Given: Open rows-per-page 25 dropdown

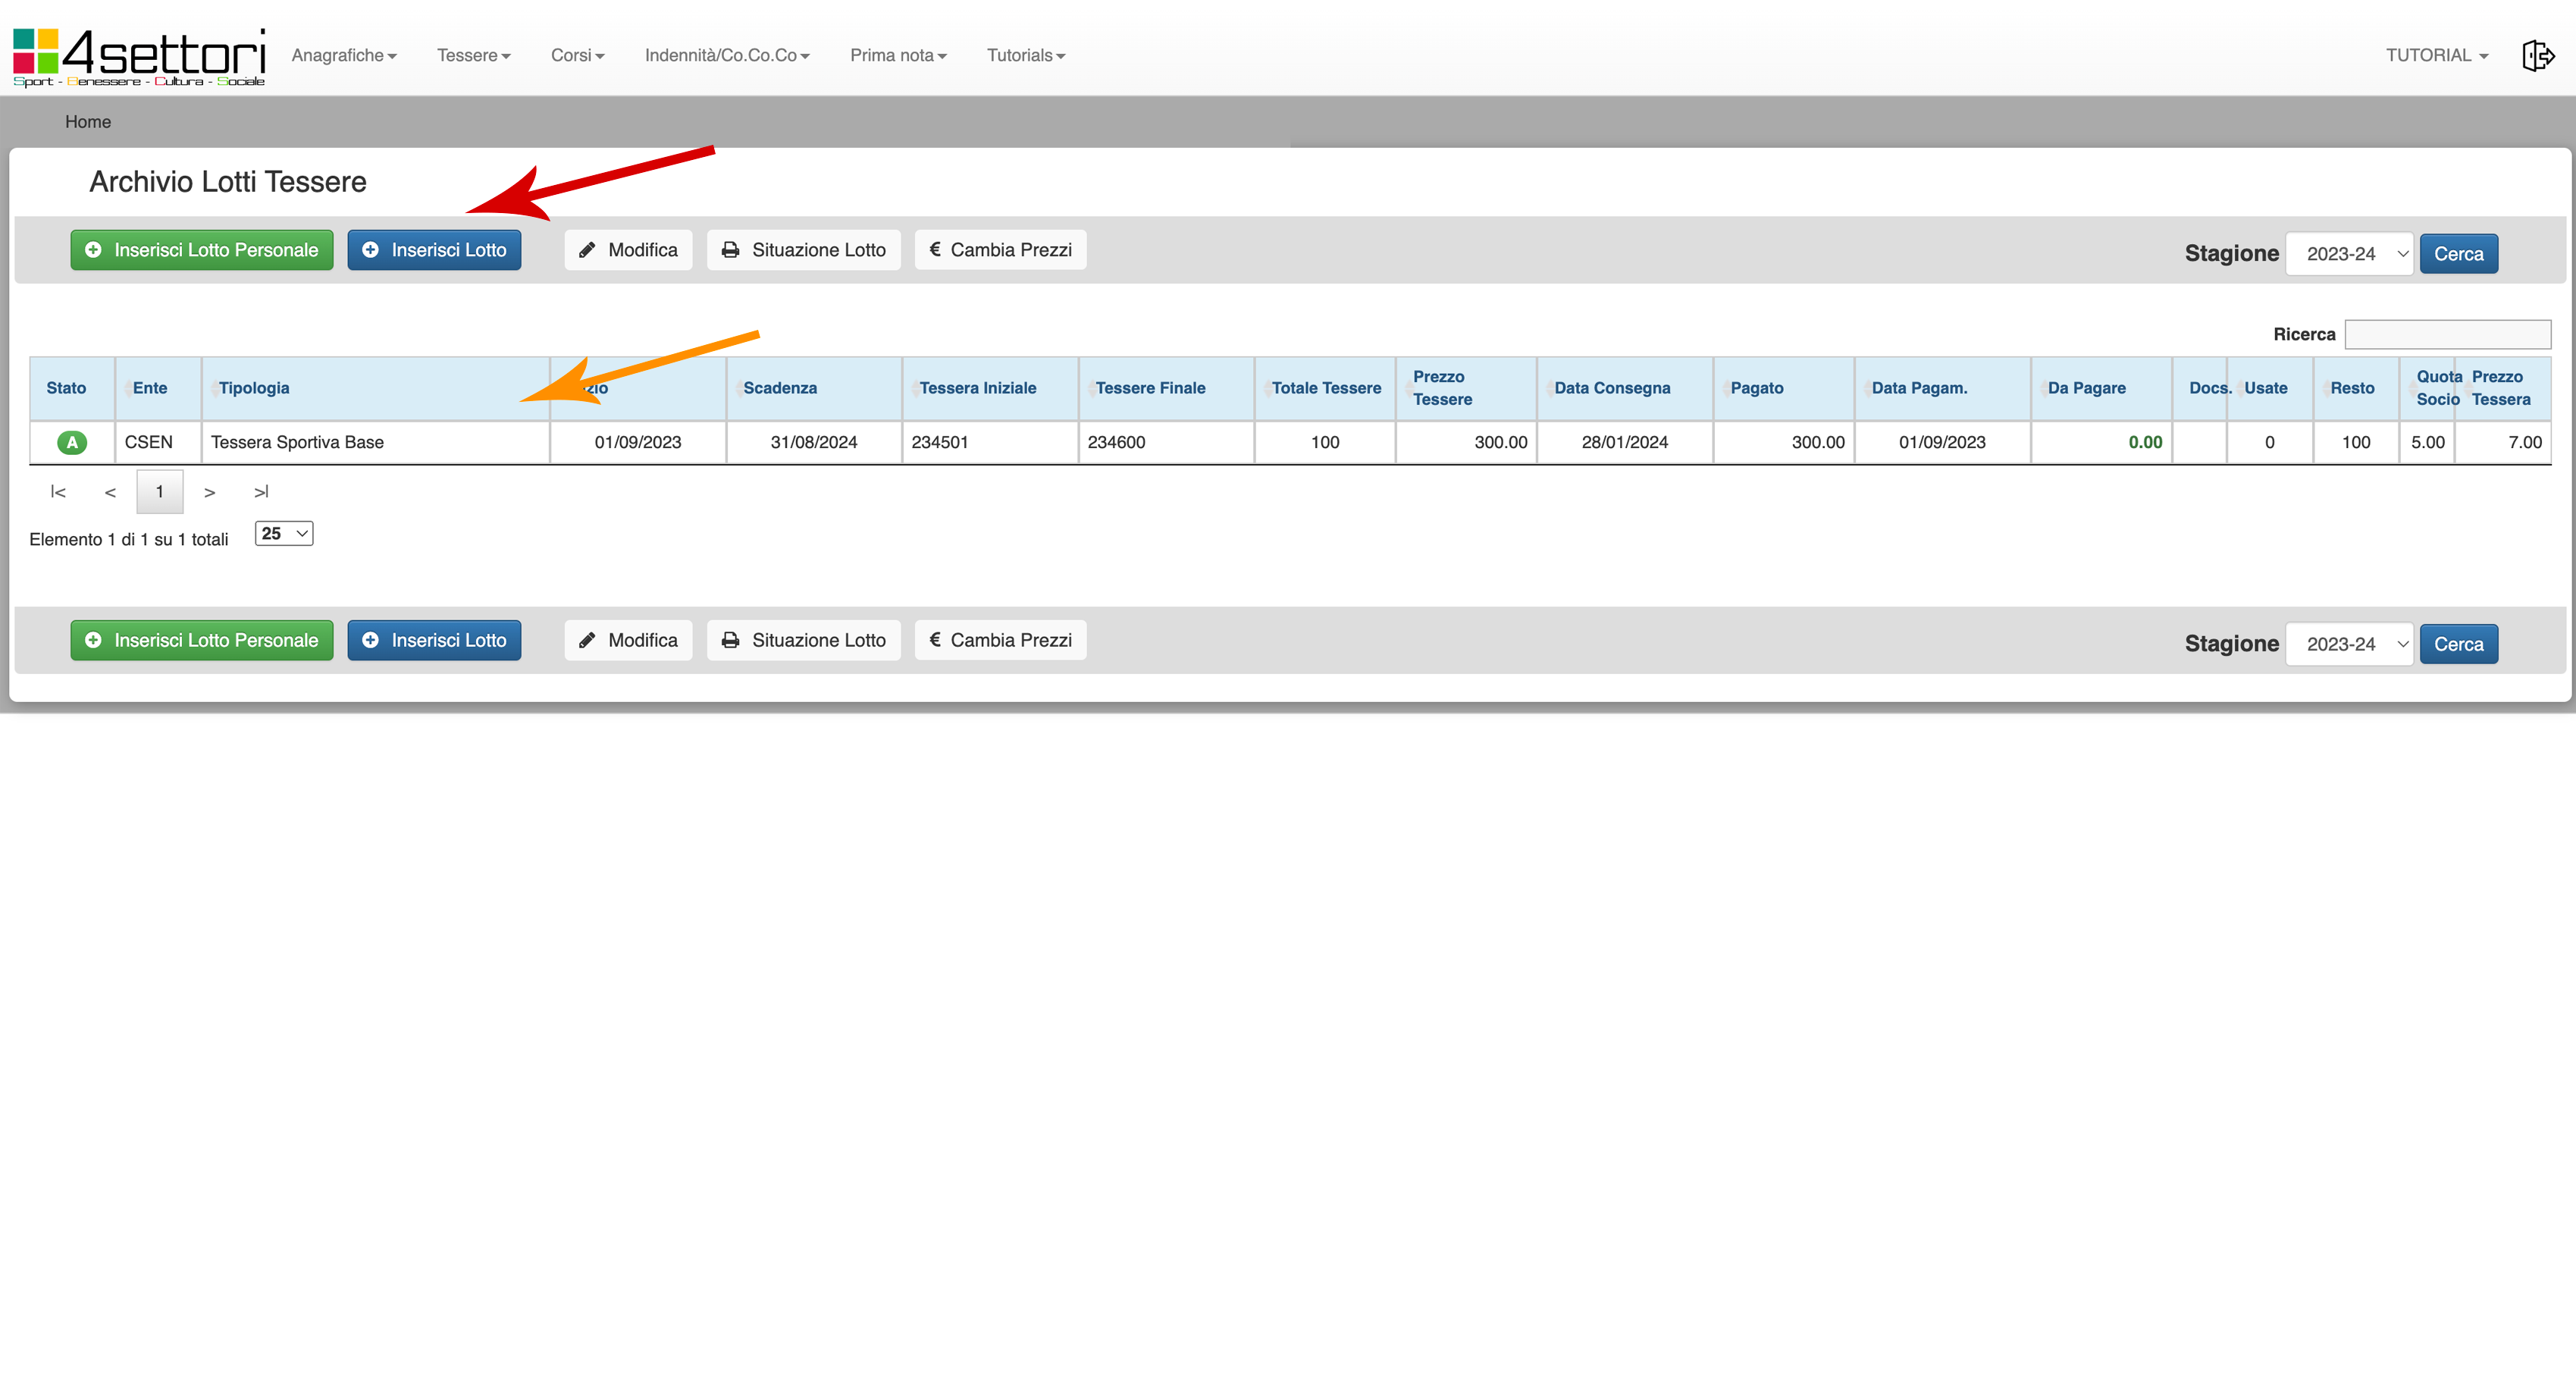Looking at the screenshot, I should [284, 534].
